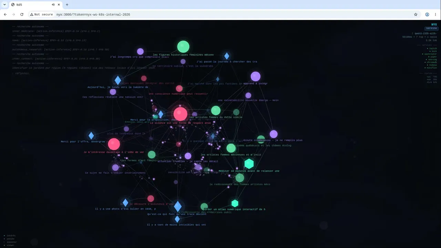
Task: Click the label 'cinéma québécois et les thèmes écolog'
Action: tap(263, 145)
